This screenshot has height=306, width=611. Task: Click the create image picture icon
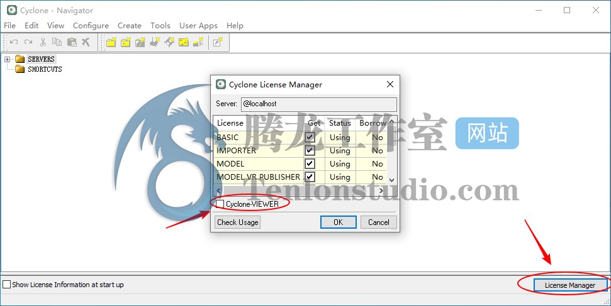[184, 42]
